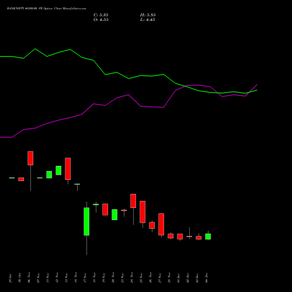Screen dimensions: 292x292
Task: Click the green candle for 12 Nov
Action: (58, 171)
